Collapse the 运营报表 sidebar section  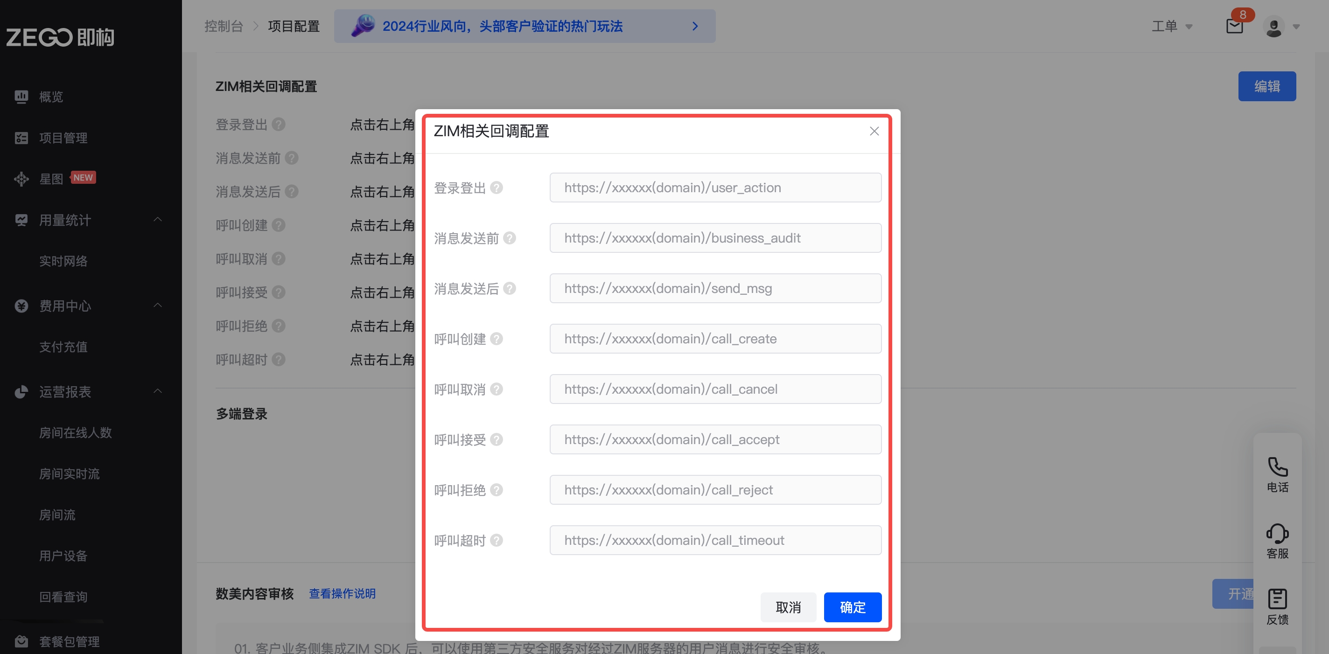158,391
